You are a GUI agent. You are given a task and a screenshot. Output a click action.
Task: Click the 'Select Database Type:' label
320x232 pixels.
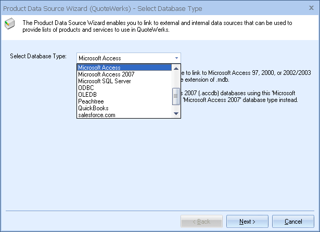click(38, 56)
